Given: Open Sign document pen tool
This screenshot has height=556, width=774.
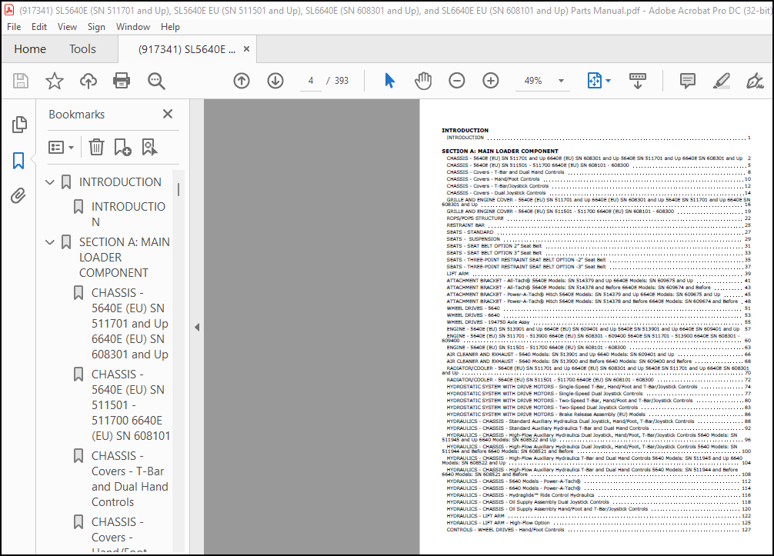Looking at the screenshot, I should pyautogui.click(x=755, y=81).
